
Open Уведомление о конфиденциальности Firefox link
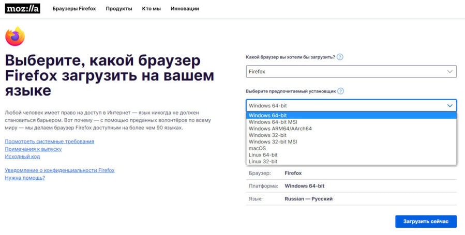point(59,170)
